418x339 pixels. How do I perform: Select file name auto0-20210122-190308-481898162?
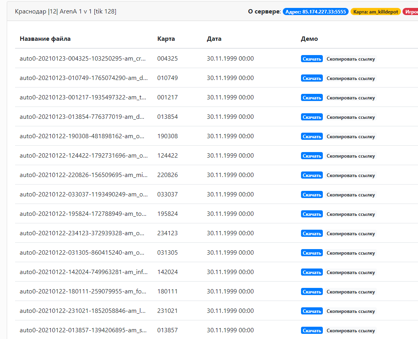[x=82, y=136]
